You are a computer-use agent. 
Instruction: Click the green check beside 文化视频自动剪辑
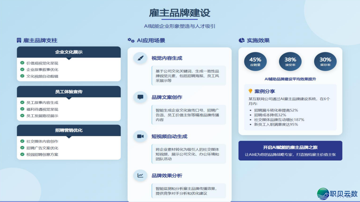click(22, 76)
